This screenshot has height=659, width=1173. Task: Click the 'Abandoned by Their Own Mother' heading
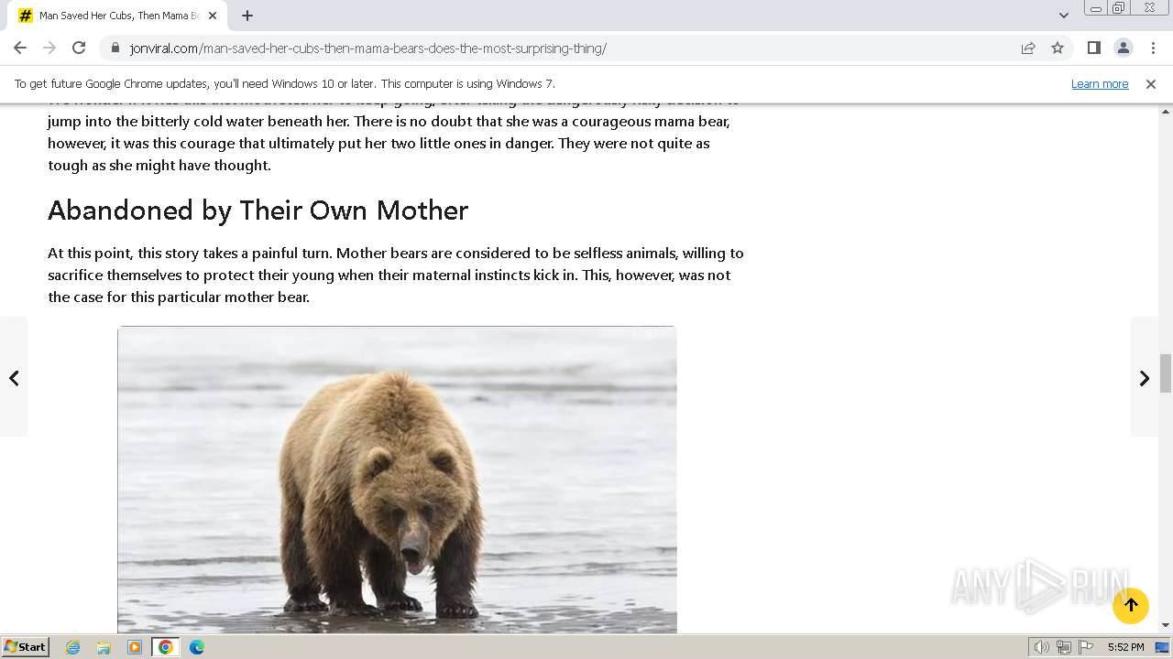[258, 211]
